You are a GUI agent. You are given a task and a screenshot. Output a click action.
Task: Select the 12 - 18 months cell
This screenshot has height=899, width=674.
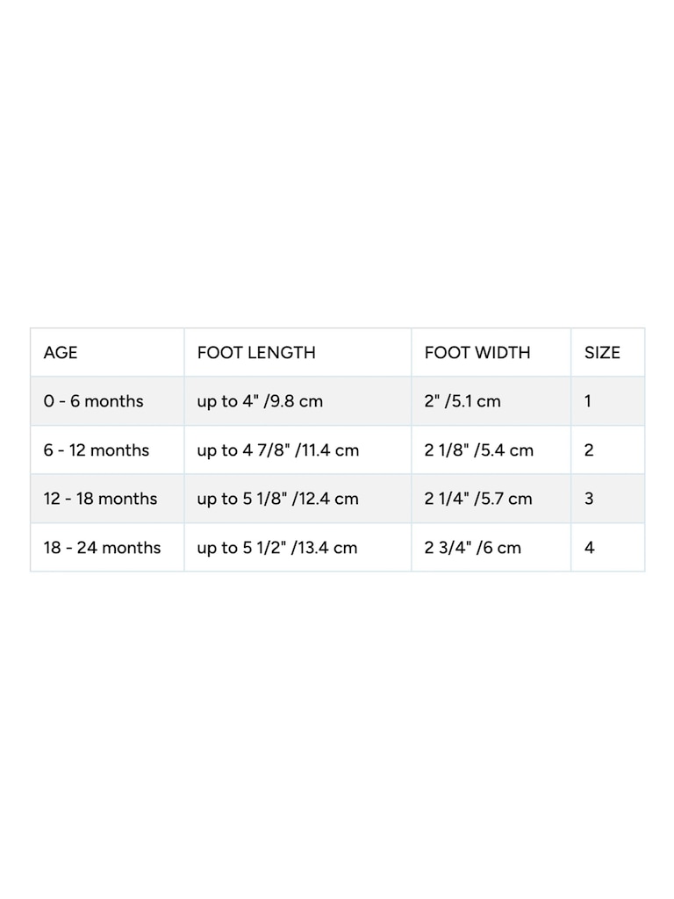[x=100, y=499]
